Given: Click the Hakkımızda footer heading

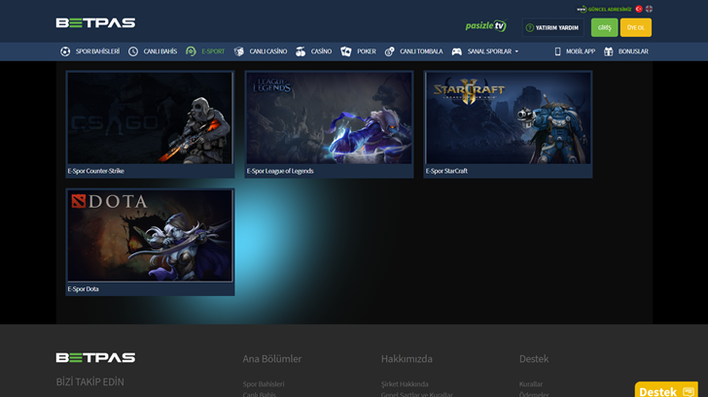Looking at the screenshot, I should click(407, 359).
